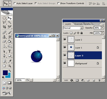Click link layers icon in Layers panel
Image resolution: width=107 pixels, height=99 pixels.
click(66, 80)
